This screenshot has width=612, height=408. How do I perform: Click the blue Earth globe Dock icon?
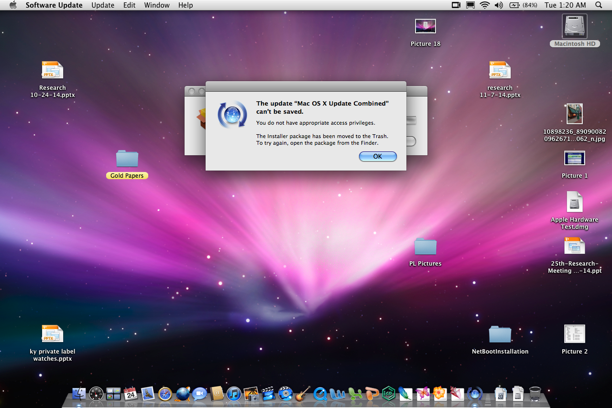183,394
